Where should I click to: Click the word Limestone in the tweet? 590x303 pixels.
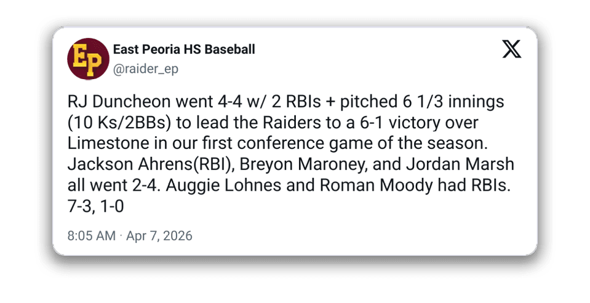coord(103,144)
